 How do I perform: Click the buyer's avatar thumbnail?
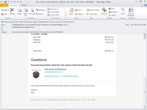[x=36, y=73]
